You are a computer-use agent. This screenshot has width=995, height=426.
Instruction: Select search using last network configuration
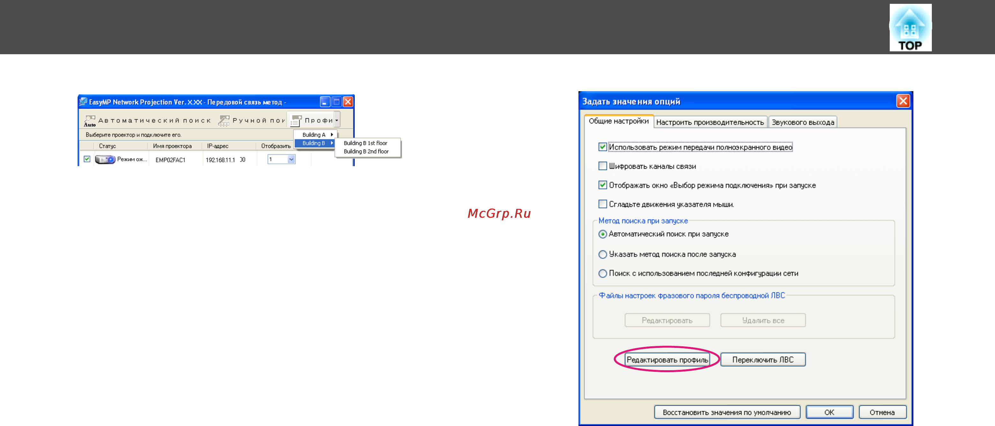coord(602,273)
